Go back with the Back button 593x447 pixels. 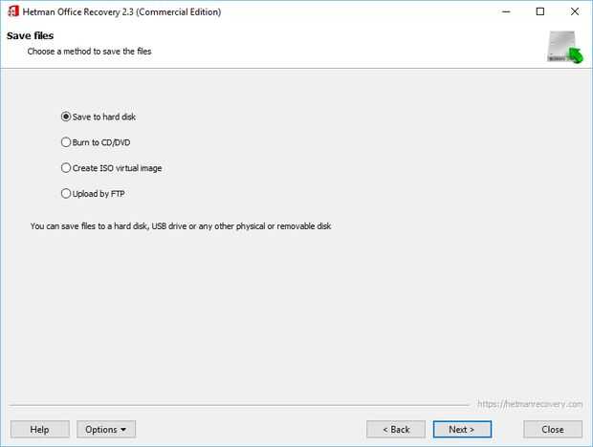(395, 430)
